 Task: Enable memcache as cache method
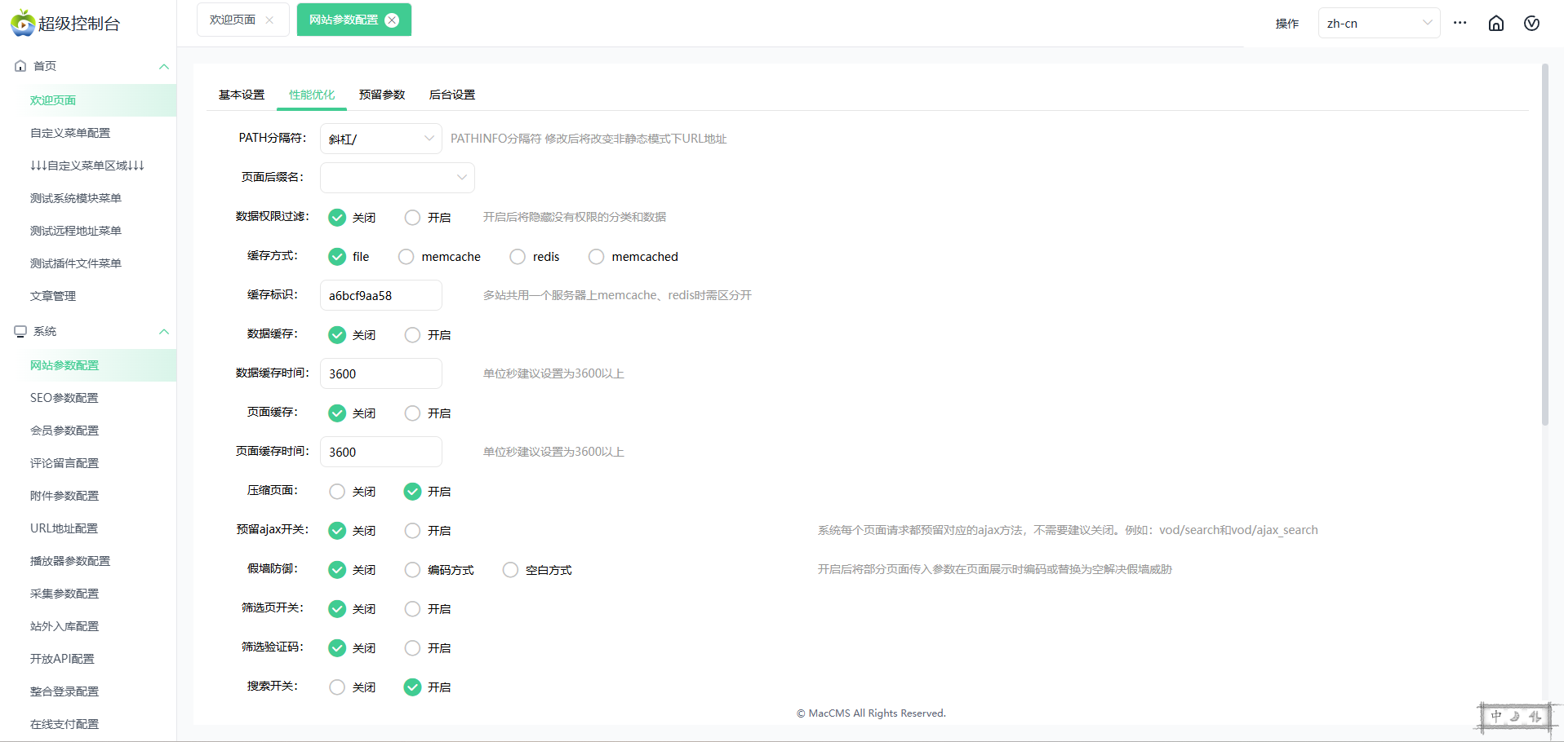pos(406,257)
